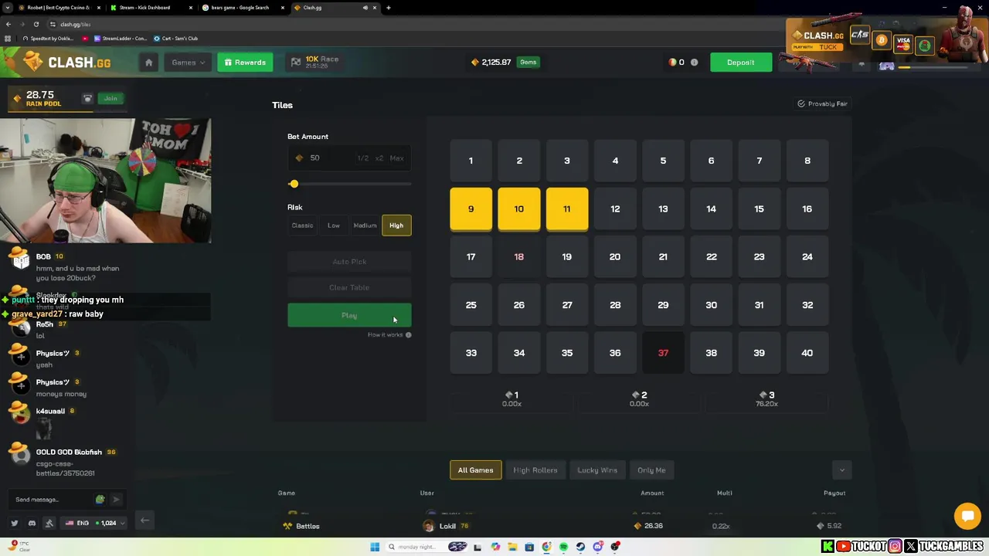This screenshot has height=556, width=989.
Task: Go to the Clash.gg home icon
Action: click(148, 63)
